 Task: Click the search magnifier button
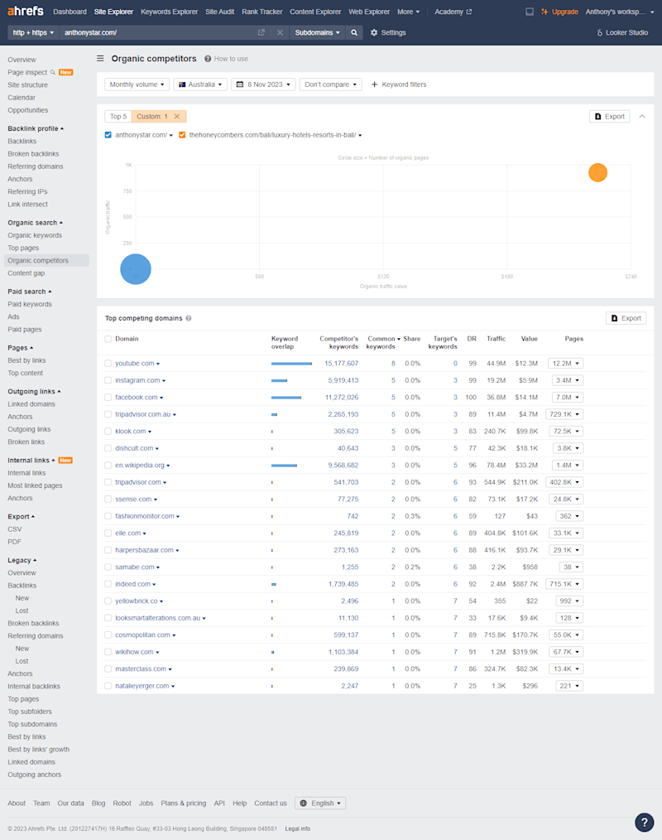point(354,32)
